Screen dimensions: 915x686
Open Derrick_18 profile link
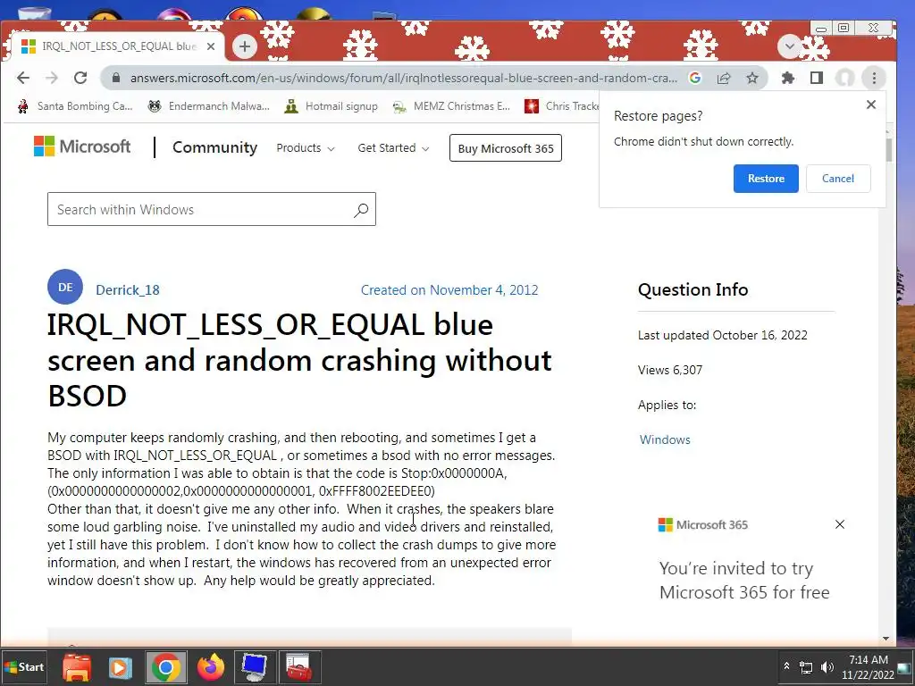127,290
